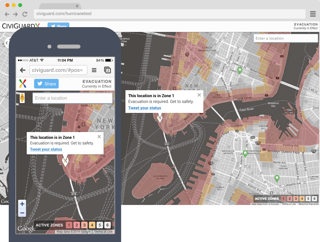Viewport: 320px width, 242px height.
Task: Reload the desktop browser page
Action: pos(25,14)
